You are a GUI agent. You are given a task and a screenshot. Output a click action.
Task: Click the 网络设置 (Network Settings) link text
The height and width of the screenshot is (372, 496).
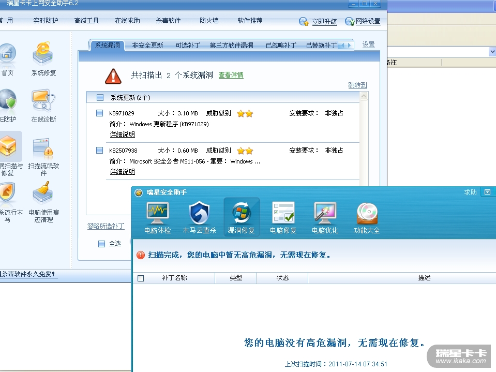(368, 21)
